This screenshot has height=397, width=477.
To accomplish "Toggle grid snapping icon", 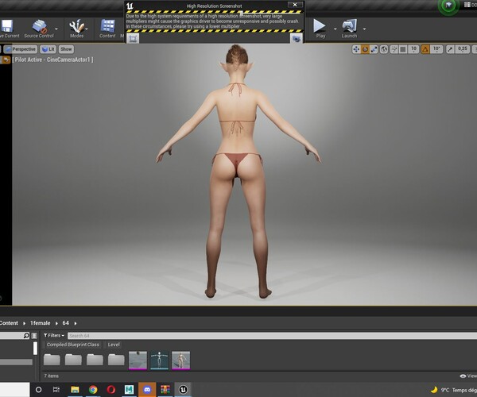I will (x=403, y=49).
